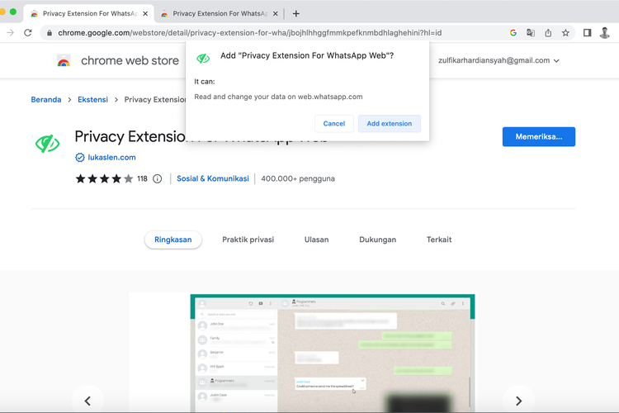Open the browser side panel icon
The image size is (619, 413).
pyautogui.click(x=587, y=33)
